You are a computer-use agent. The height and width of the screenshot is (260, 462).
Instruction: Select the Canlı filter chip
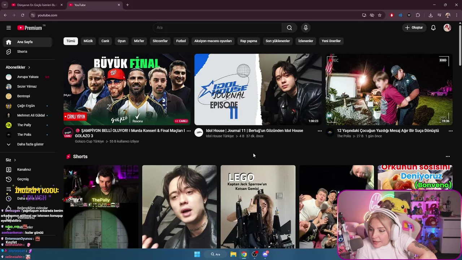(105, 41)
